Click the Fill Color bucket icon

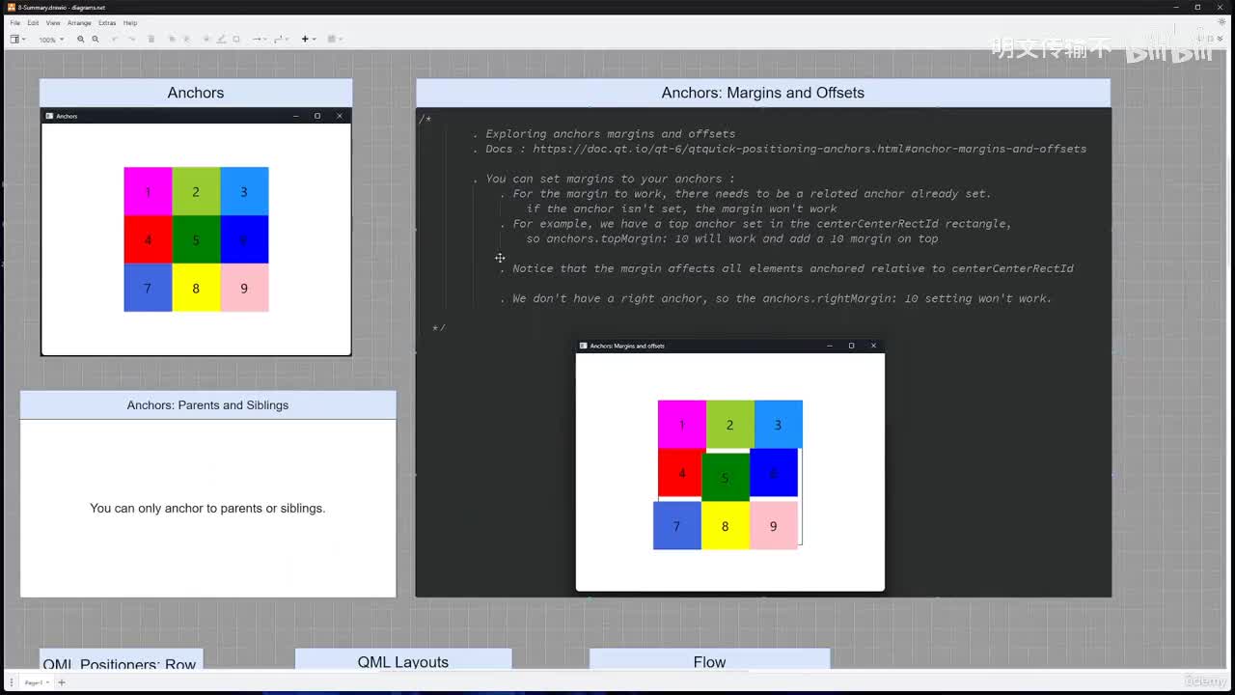[x=207, y=40]
